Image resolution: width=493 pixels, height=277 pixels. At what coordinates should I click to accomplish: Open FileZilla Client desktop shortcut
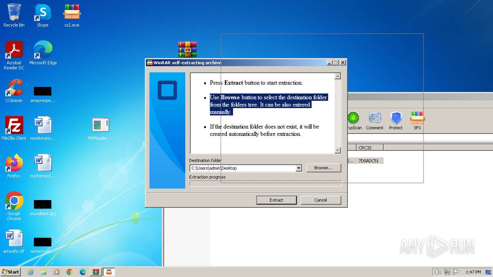[x=14, y=128]
